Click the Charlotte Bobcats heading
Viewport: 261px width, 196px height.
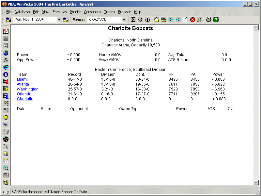(130, 28)
